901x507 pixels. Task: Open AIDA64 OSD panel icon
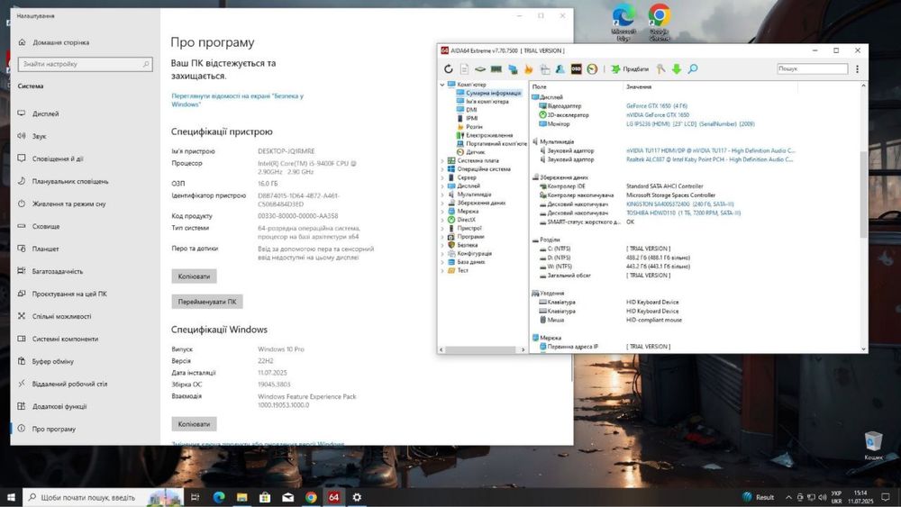[576, 69]
